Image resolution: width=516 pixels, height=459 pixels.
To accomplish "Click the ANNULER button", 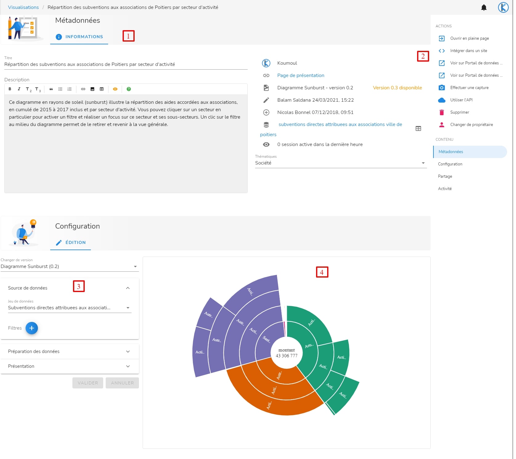I will pos(122,383).
